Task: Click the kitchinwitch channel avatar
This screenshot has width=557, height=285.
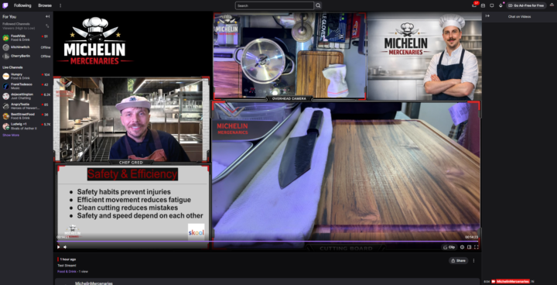Action: (5, 47)
